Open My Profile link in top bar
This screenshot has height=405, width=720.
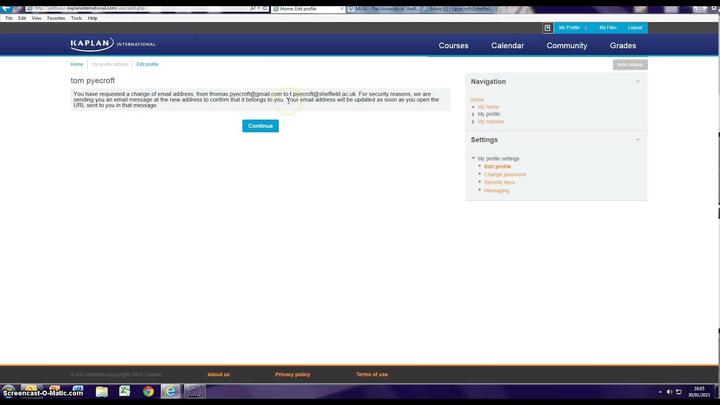pos(569,28)
